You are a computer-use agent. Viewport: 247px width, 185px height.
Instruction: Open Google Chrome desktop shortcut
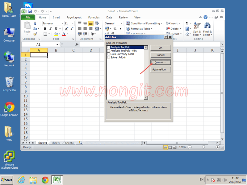coord(9,109)
